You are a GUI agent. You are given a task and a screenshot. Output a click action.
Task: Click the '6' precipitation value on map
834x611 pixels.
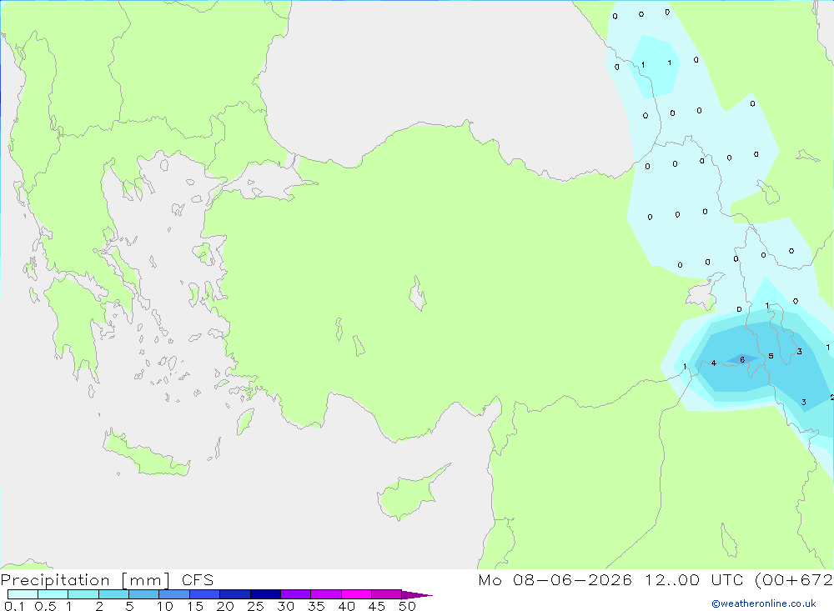(742, 360)
